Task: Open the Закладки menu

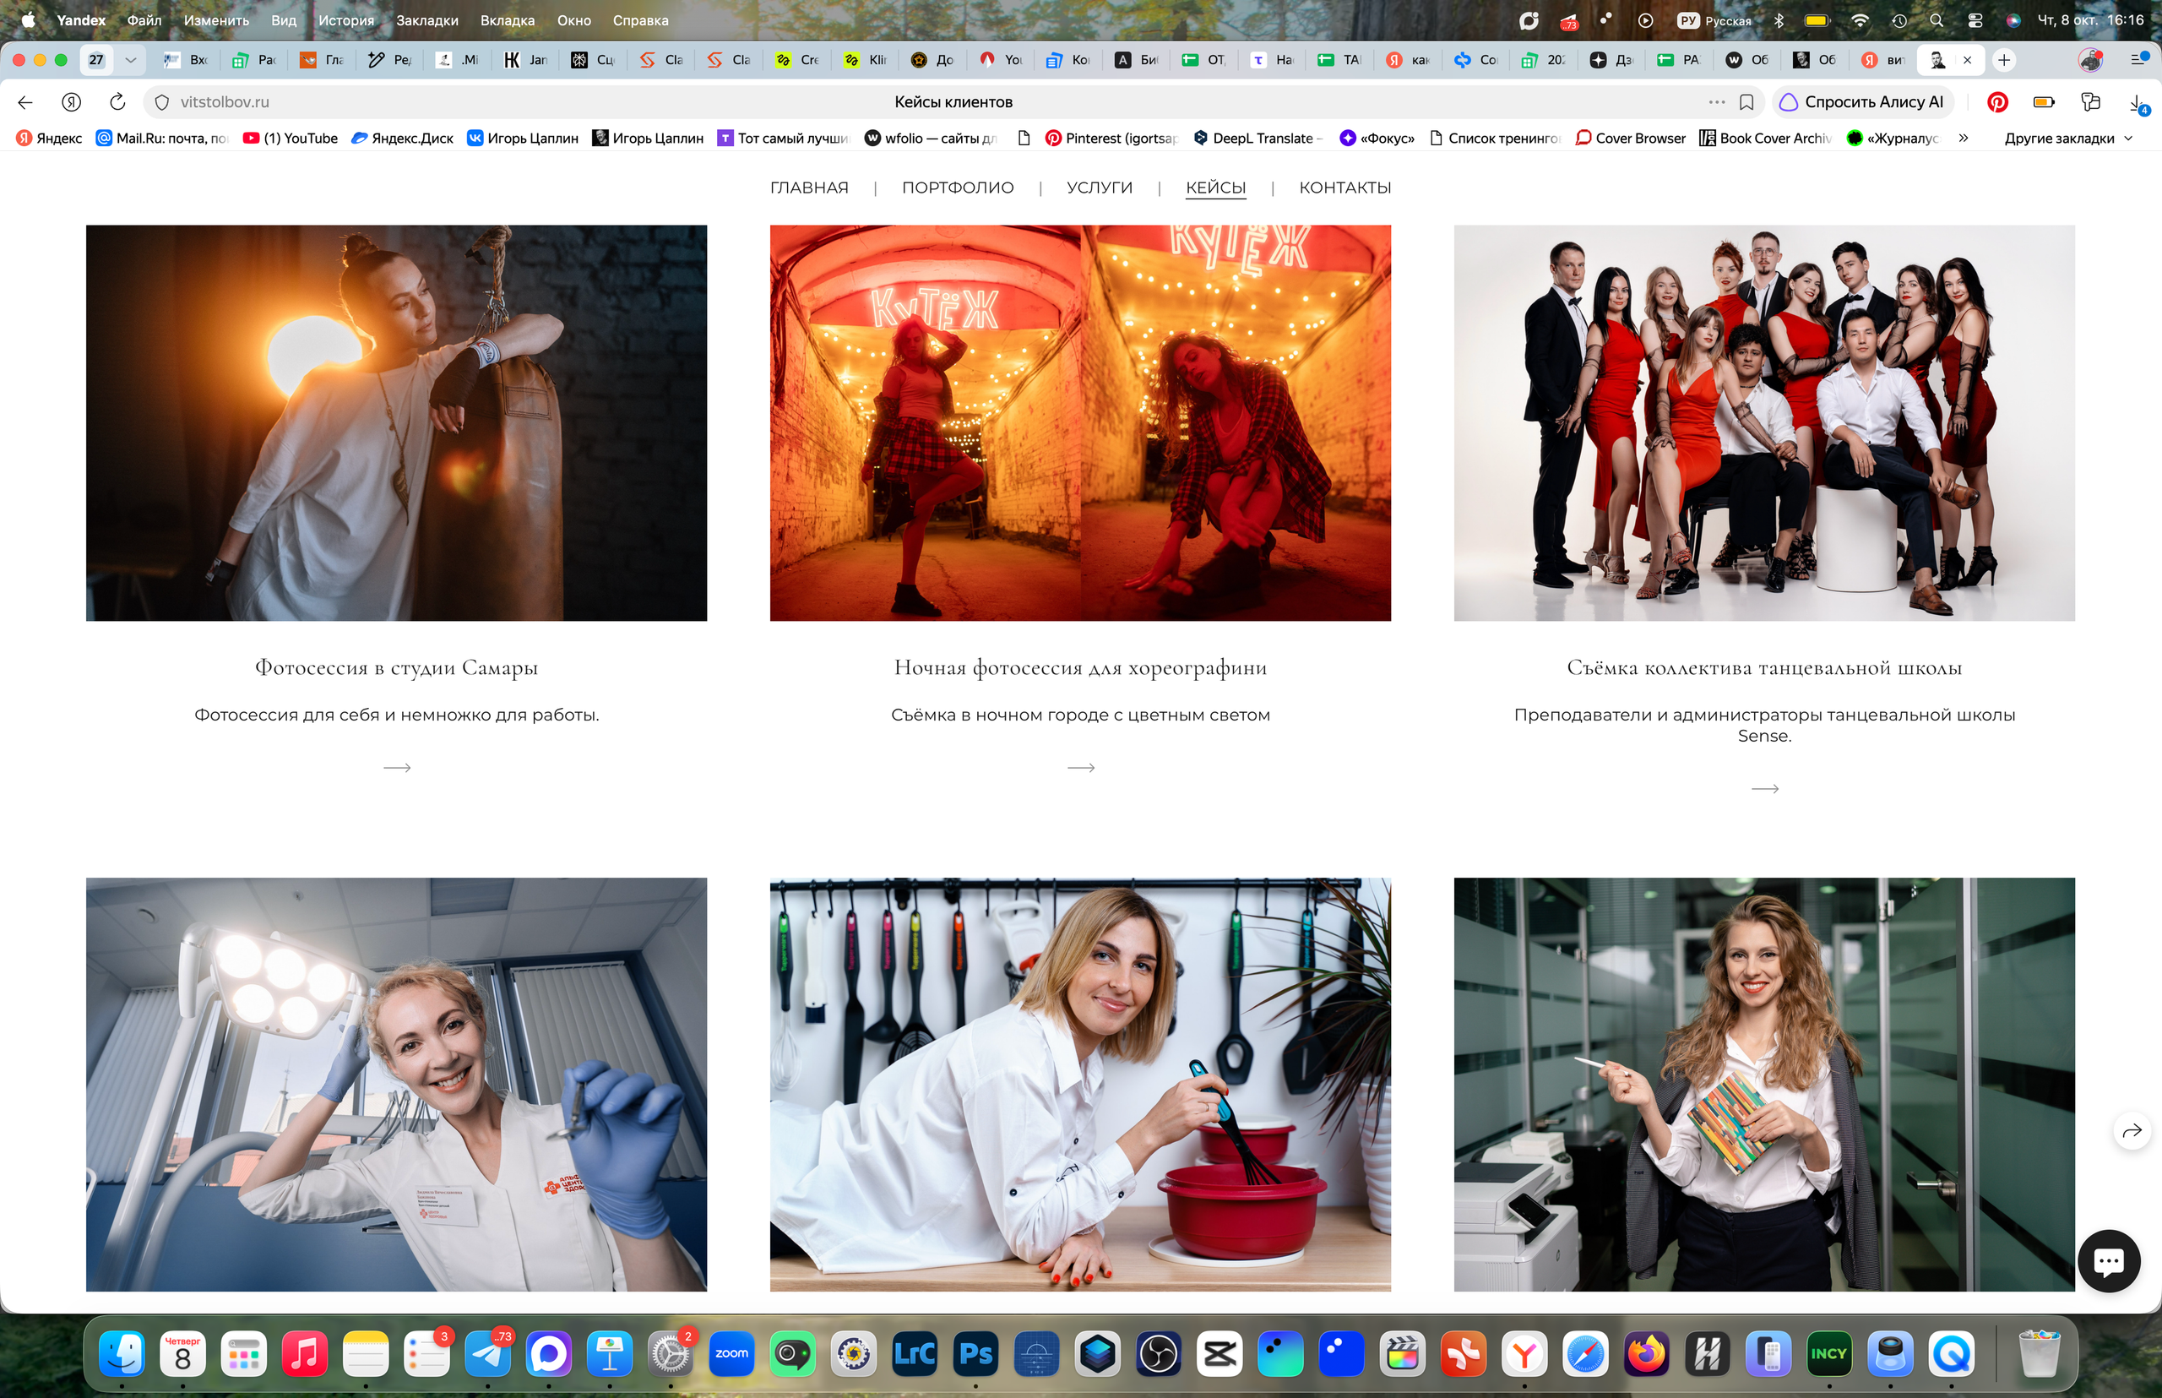Action: point(426,20)
